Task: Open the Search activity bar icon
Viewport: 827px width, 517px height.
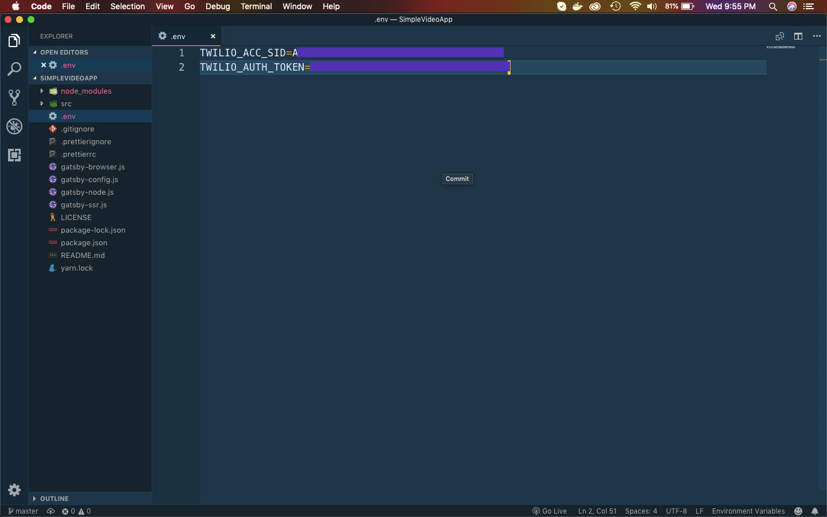Action: [x=14, y=70]
